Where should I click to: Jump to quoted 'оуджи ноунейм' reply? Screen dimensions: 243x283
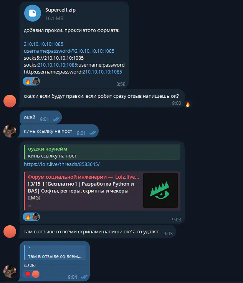102,152
